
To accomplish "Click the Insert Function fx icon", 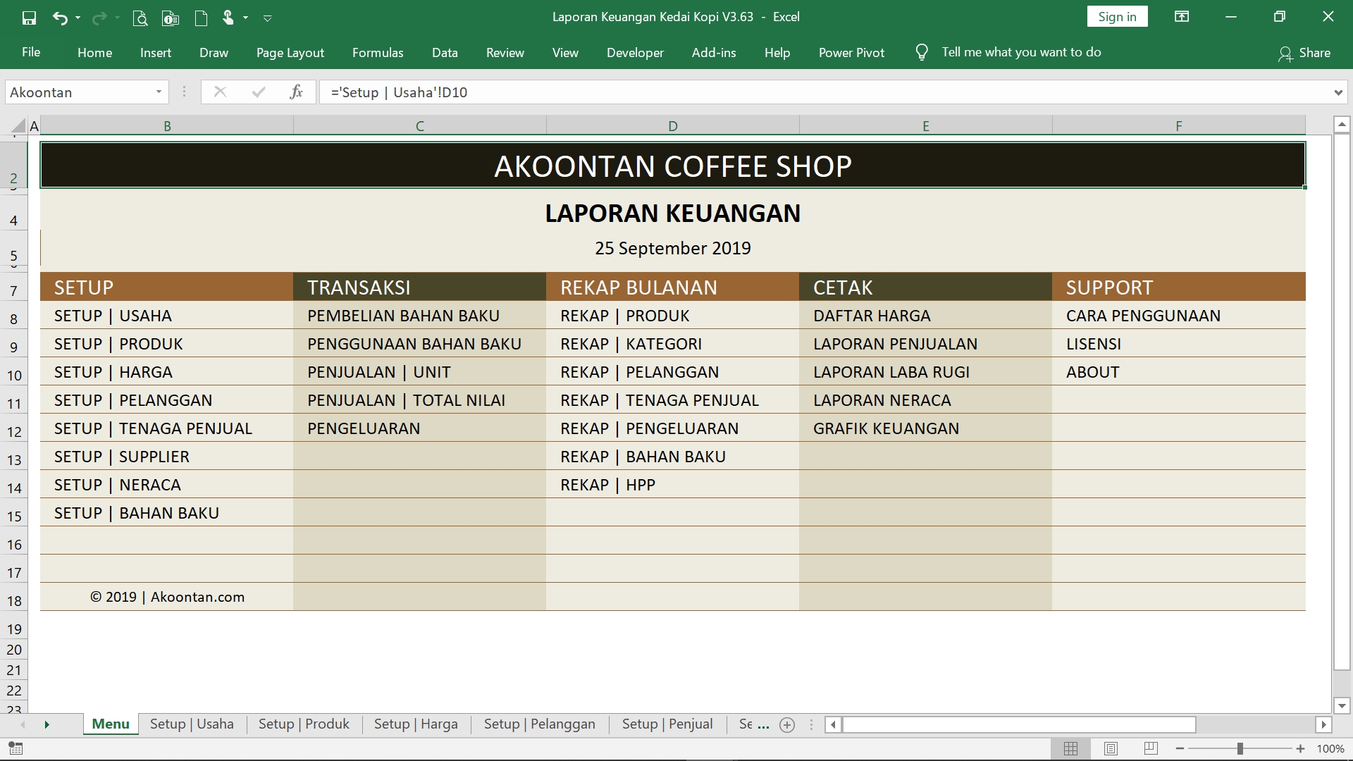I will pos(296,92).
